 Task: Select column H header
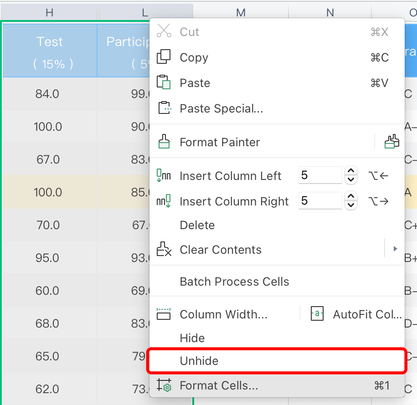[x=50, y=13]
